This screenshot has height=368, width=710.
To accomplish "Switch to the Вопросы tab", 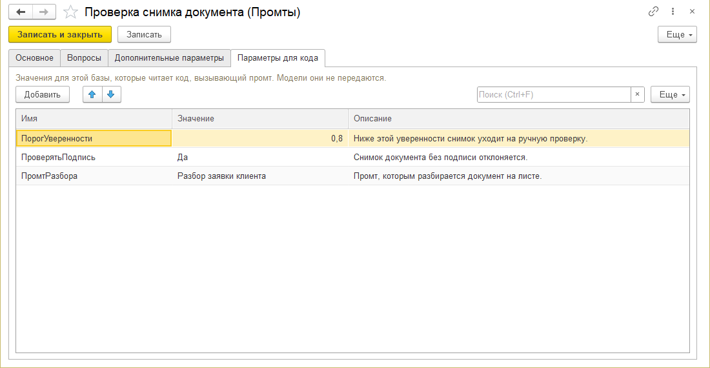I will coord(84,58).
